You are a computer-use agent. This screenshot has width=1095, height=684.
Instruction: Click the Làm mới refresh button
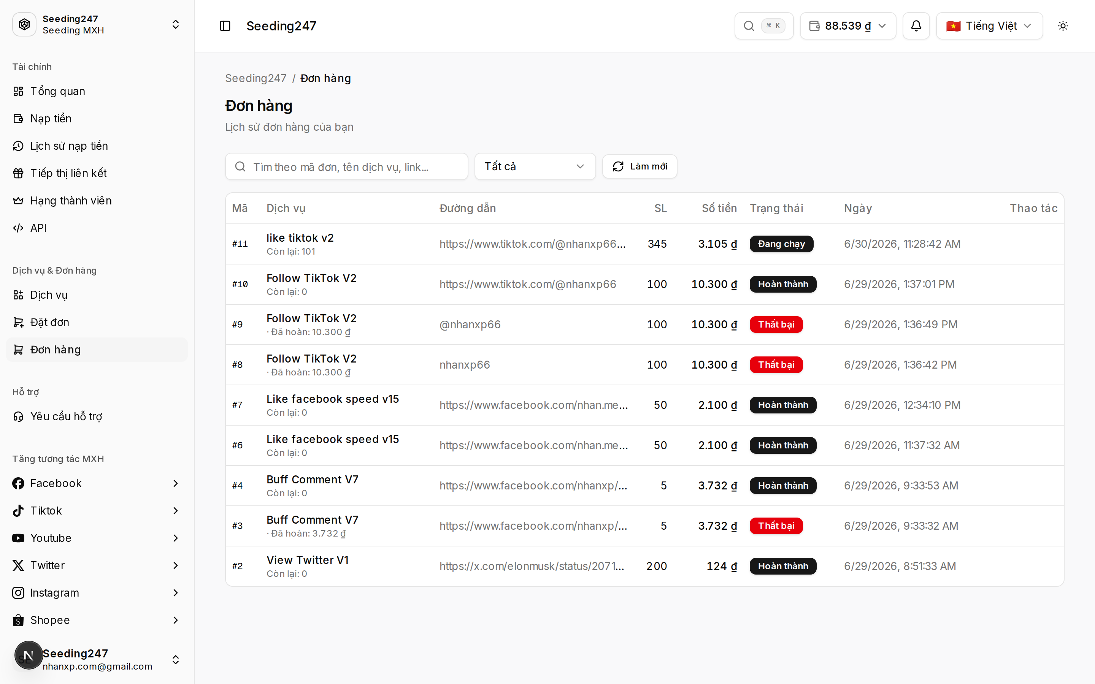coord(640,166)
